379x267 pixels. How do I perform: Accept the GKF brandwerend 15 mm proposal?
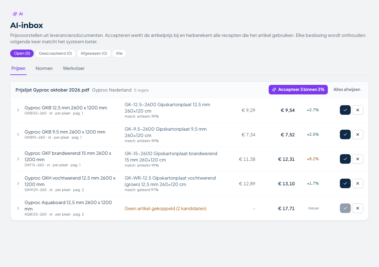pyautogui.click(x=345, y=159)
